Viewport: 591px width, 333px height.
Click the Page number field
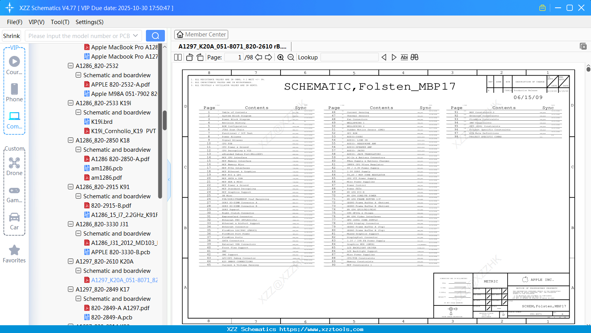pos(234,57)
